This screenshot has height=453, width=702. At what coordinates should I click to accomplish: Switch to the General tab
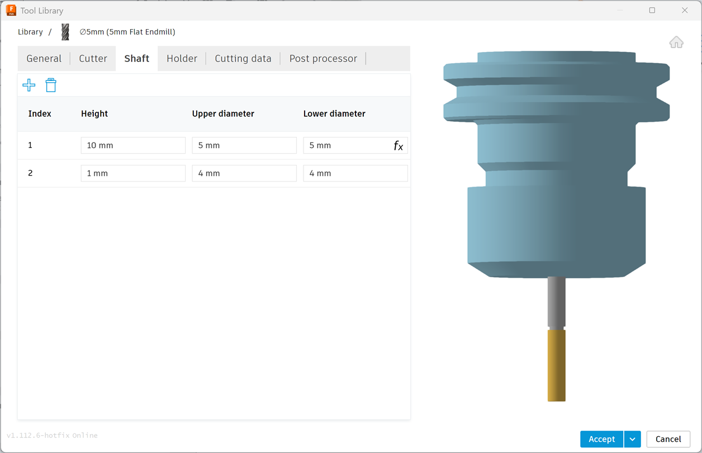44,58
